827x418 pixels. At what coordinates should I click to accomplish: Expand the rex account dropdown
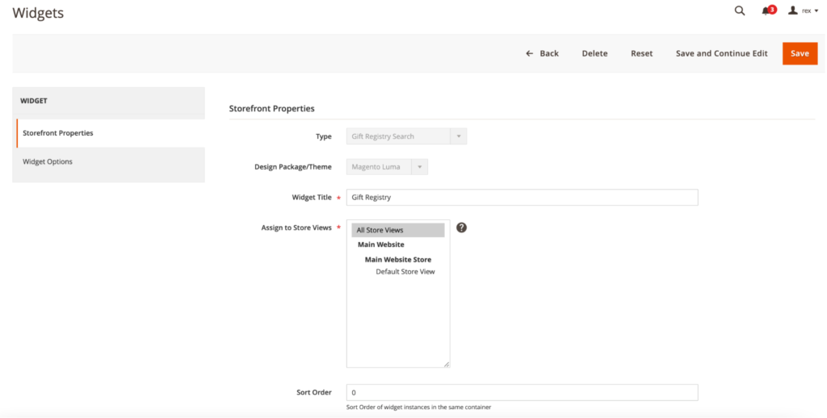(809, 11)
